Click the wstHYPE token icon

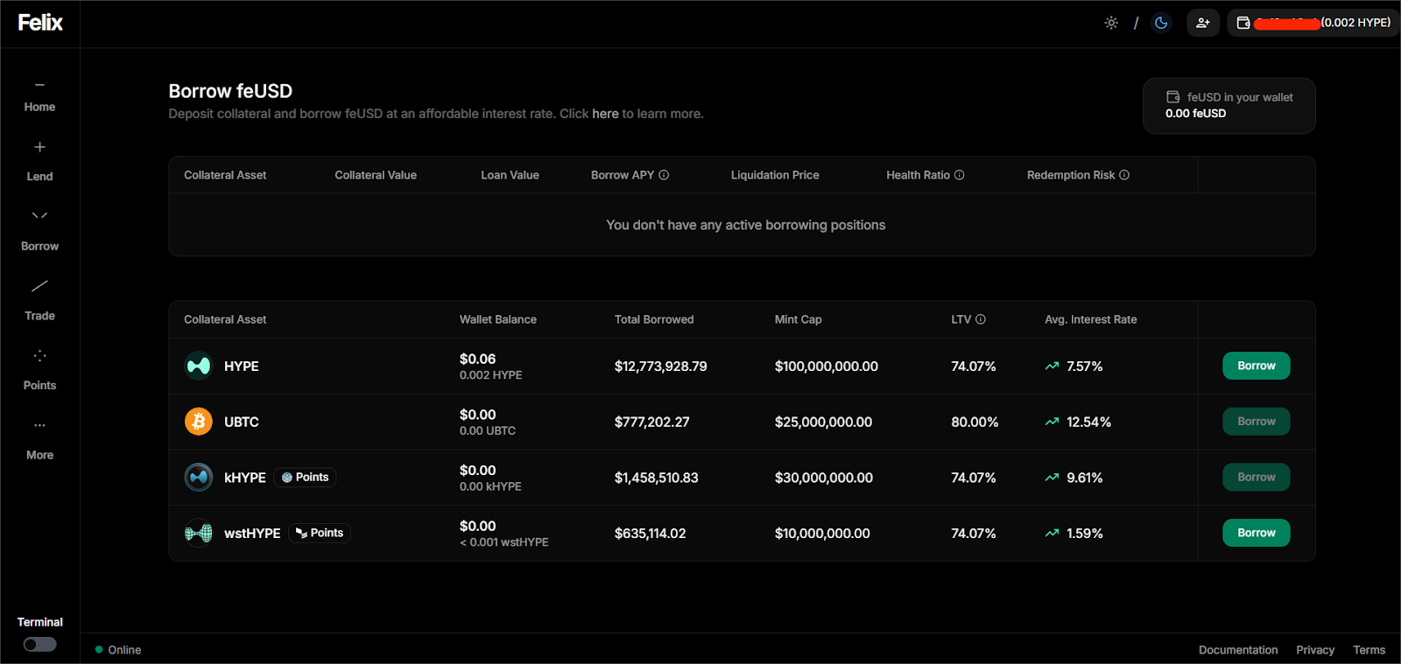pyautogui.click(x=199, y=533)
